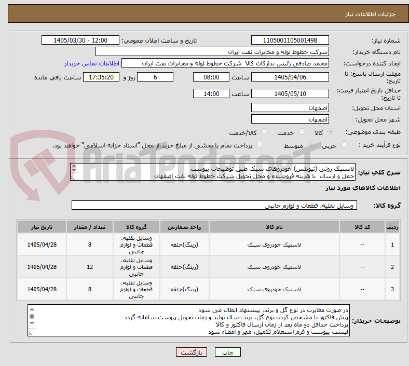This screenshot has height=366, width=409.
Task: Click the واحد شمارش column header
Action: coord(184,227)
